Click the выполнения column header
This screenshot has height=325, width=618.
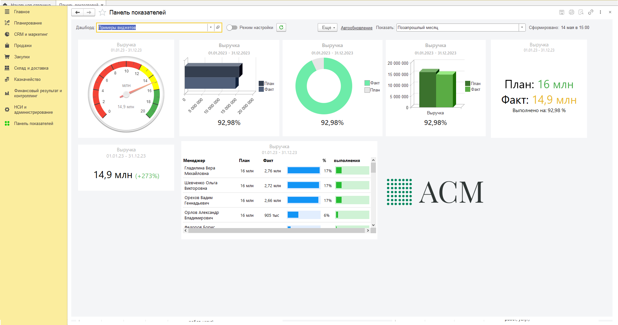(x=347, y=160)
